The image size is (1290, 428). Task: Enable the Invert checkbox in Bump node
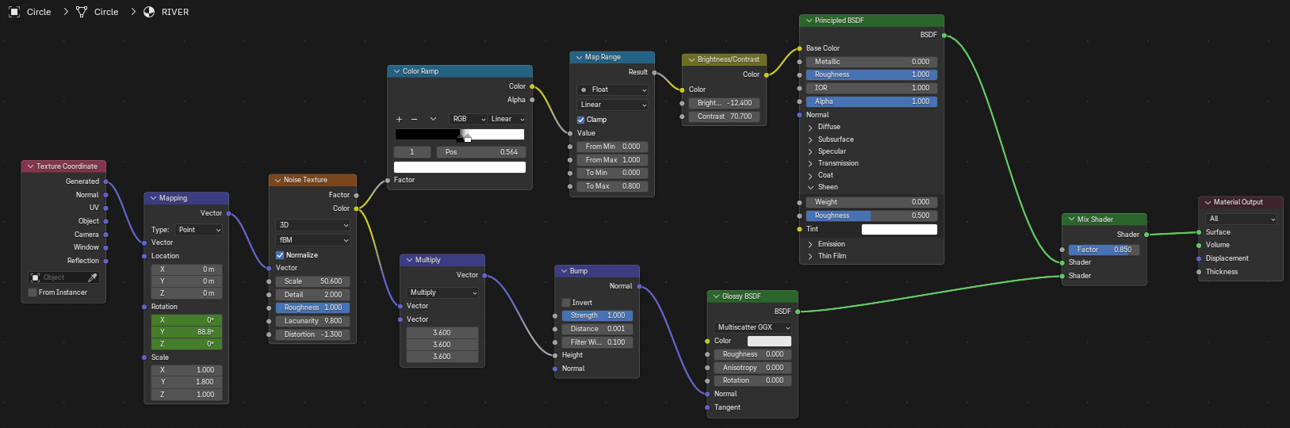(566, 303)
